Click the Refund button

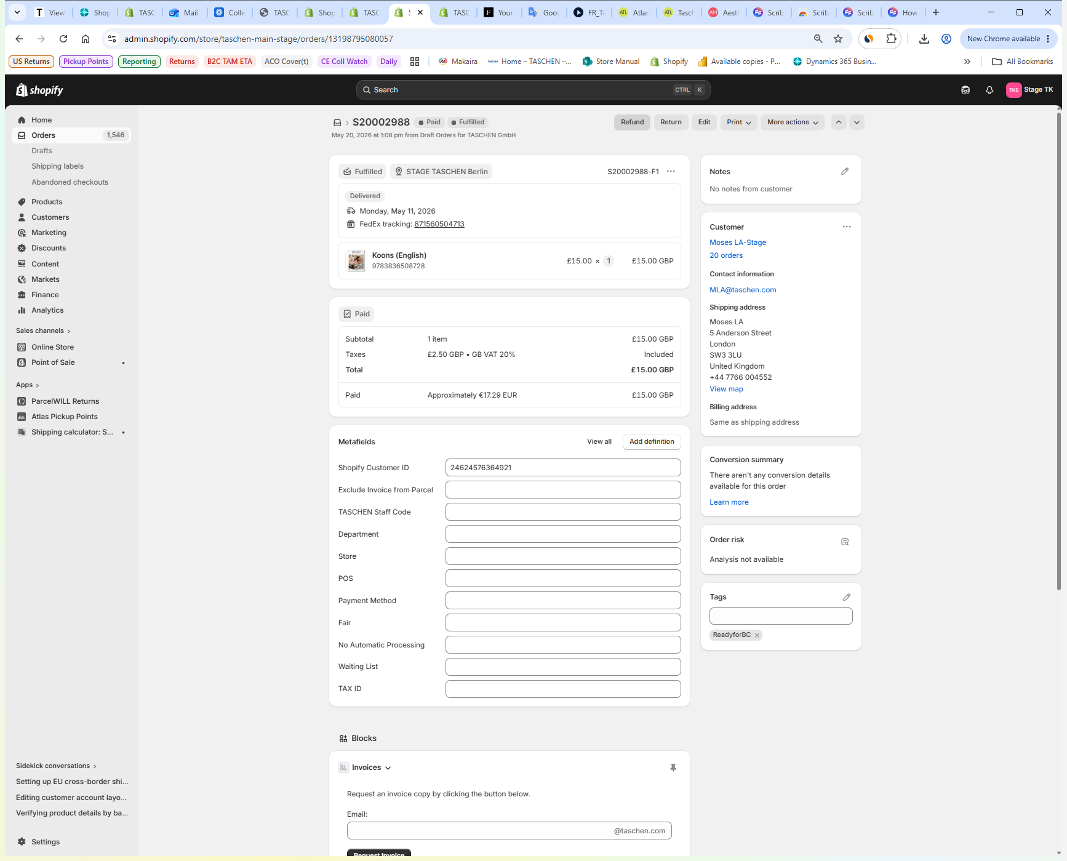click(x=632, y=122)
